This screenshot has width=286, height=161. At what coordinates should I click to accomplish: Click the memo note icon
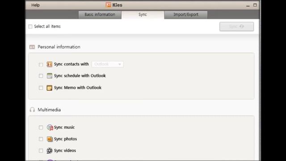coord(50,88)
